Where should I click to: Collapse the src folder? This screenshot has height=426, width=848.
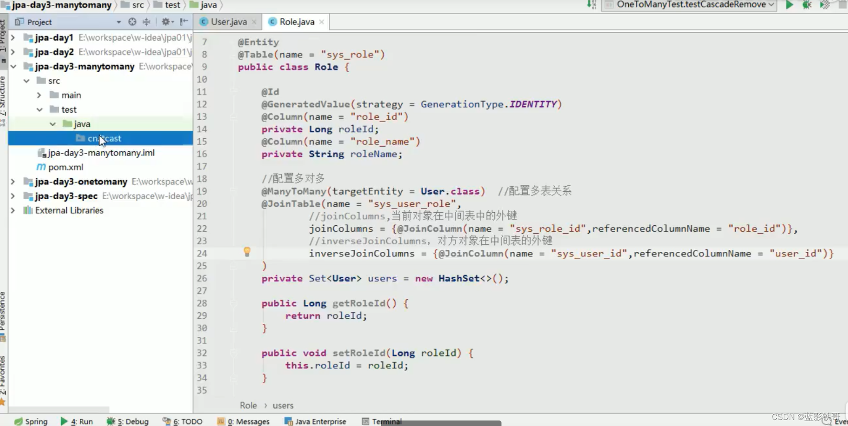point(26,81)
